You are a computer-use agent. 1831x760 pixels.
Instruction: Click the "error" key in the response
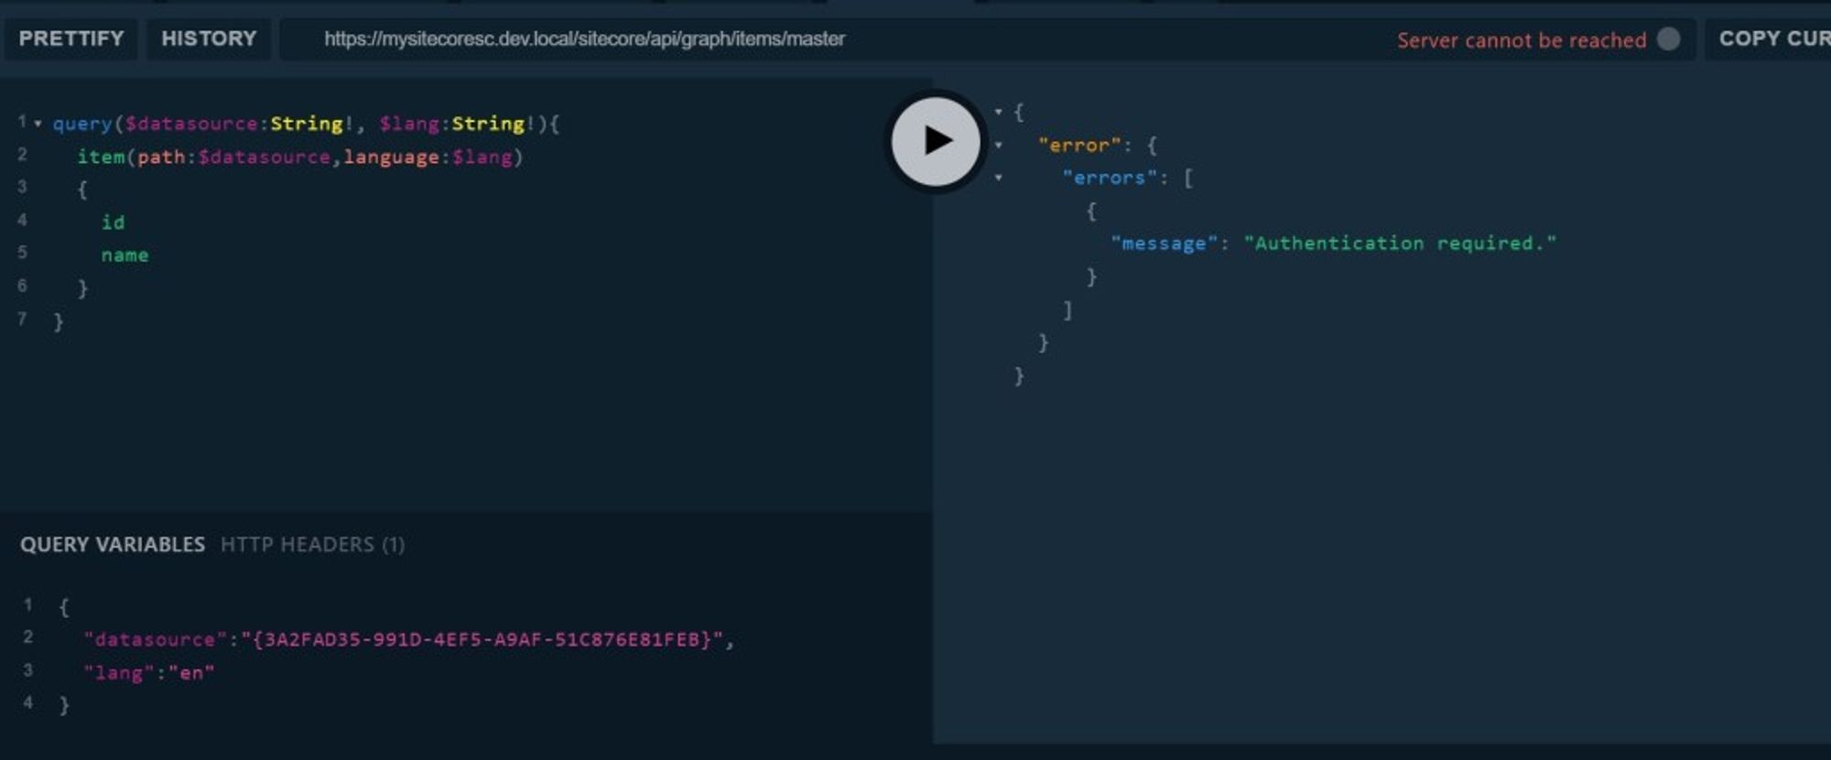[1079, 145]
